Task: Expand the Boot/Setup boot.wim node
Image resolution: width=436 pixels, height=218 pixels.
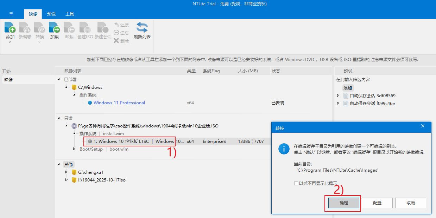Action: click(74, 149)
